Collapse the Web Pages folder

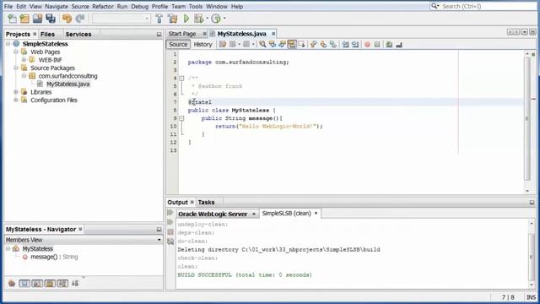click(16, 52)
